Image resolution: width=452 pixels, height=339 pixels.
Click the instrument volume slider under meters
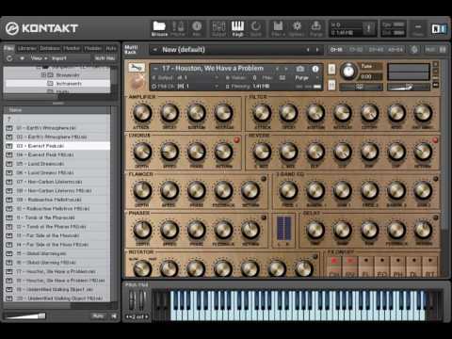pos(408,87)
